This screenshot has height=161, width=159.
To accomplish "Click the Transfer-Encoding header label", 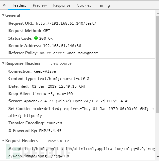I will coord(26,123).
